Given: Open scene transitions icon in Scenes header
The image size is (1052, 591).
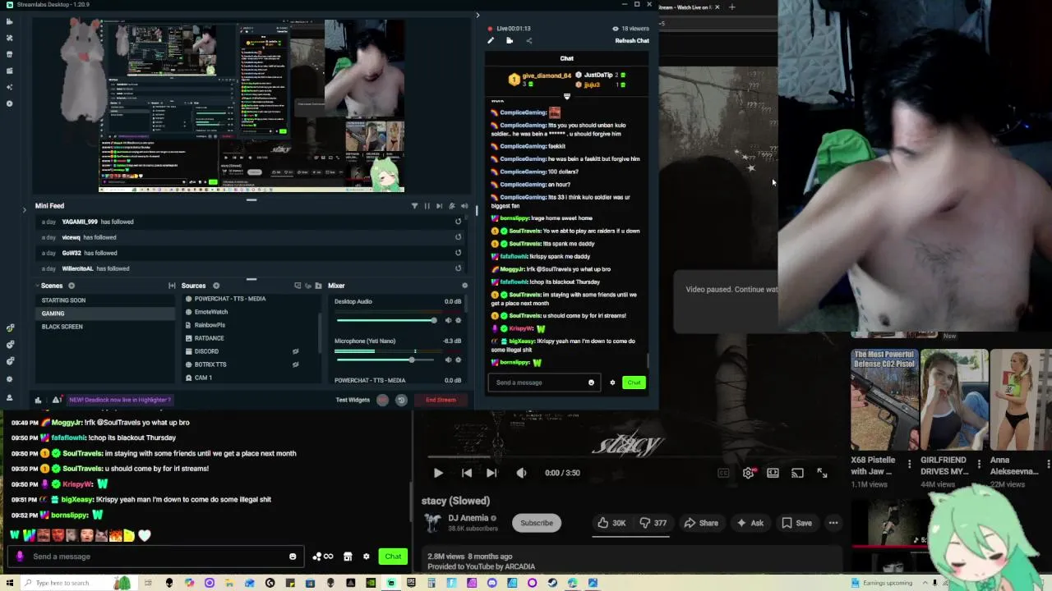Looking at the screenshot, I should coord(172,286).
